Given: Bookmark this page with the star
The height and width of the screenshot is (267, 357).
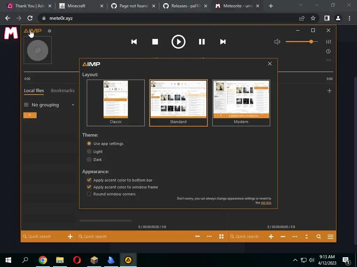Looking at the screenshot, I should tap(313, 18).
